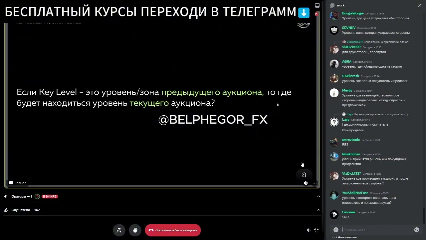Click the SDVNKV username

pyautogui.click(x=349, y=28)
